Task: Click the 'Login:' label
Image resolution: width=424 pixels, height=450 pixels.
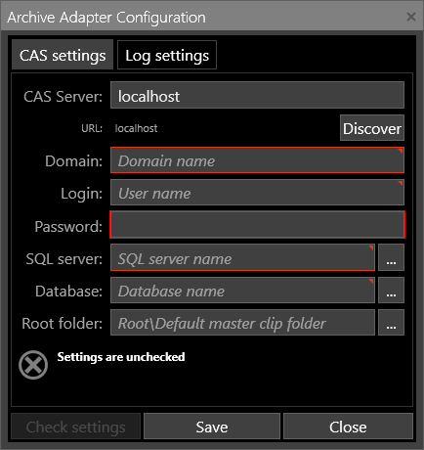Action: tap(82, 194)
